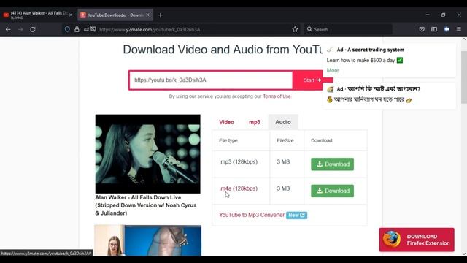Close the YouTube Downloader tab
Viewport: 467px width, 263px height.
(x=147, y=15)
